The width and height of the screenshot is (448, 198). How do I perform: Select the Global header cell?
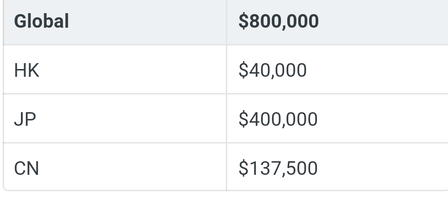[x=115, y=22]
